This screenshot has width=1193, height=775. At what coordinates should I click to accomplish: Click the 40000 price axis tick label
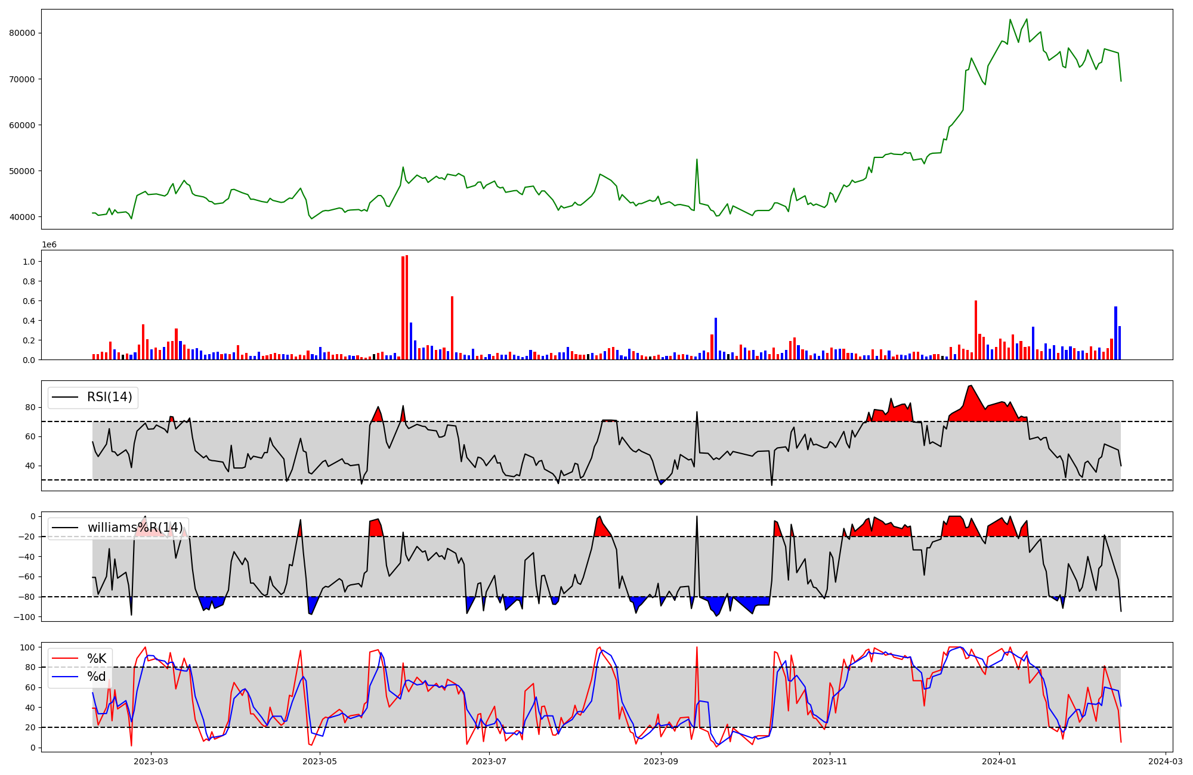(22, 217)
